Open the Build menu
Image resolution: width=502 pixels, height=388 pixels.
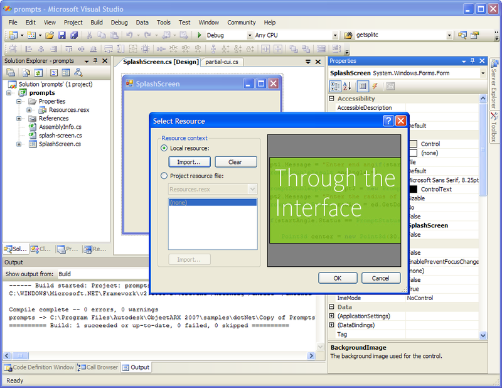(96, 22)
